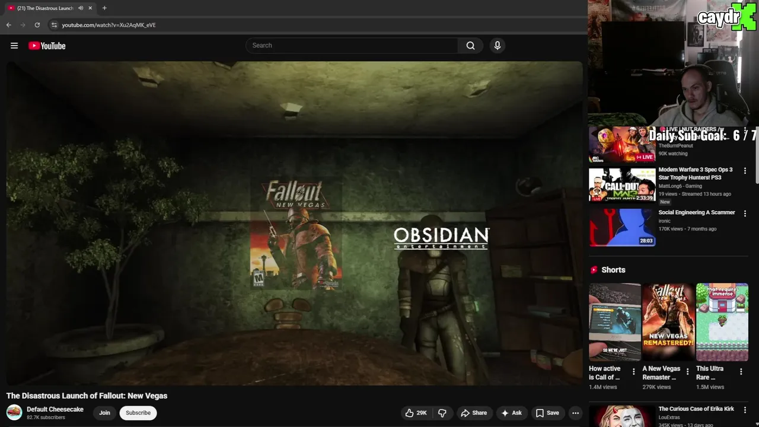759x427 pixels.
Task: Activate voice search microphone
Action: 498,46
